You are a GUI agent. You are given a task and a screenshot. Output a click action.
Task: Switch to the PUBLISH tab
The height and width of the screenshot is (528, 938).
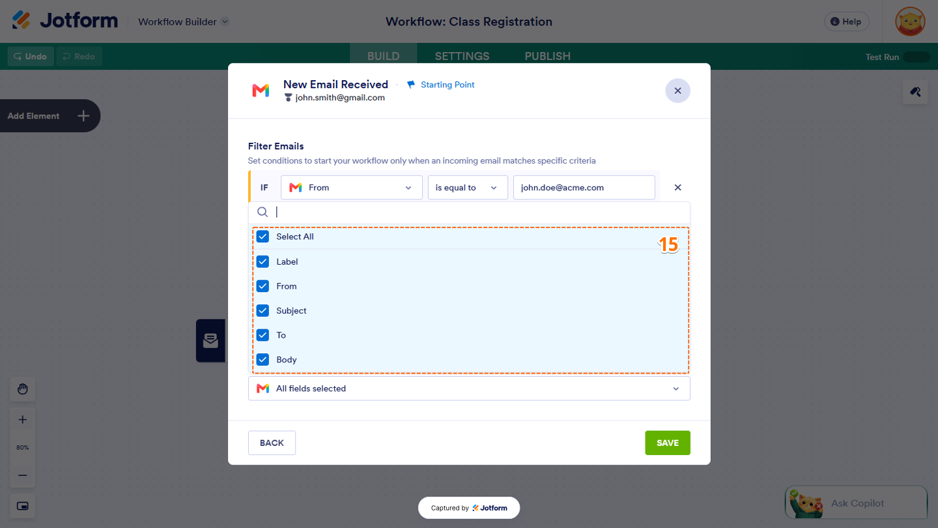click(548, 56)
